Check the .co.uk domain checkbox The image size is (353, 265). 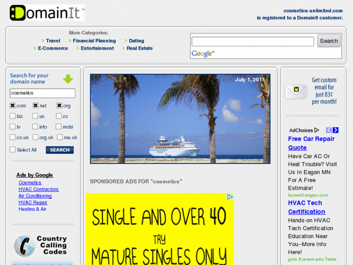(x=13, y=137)
